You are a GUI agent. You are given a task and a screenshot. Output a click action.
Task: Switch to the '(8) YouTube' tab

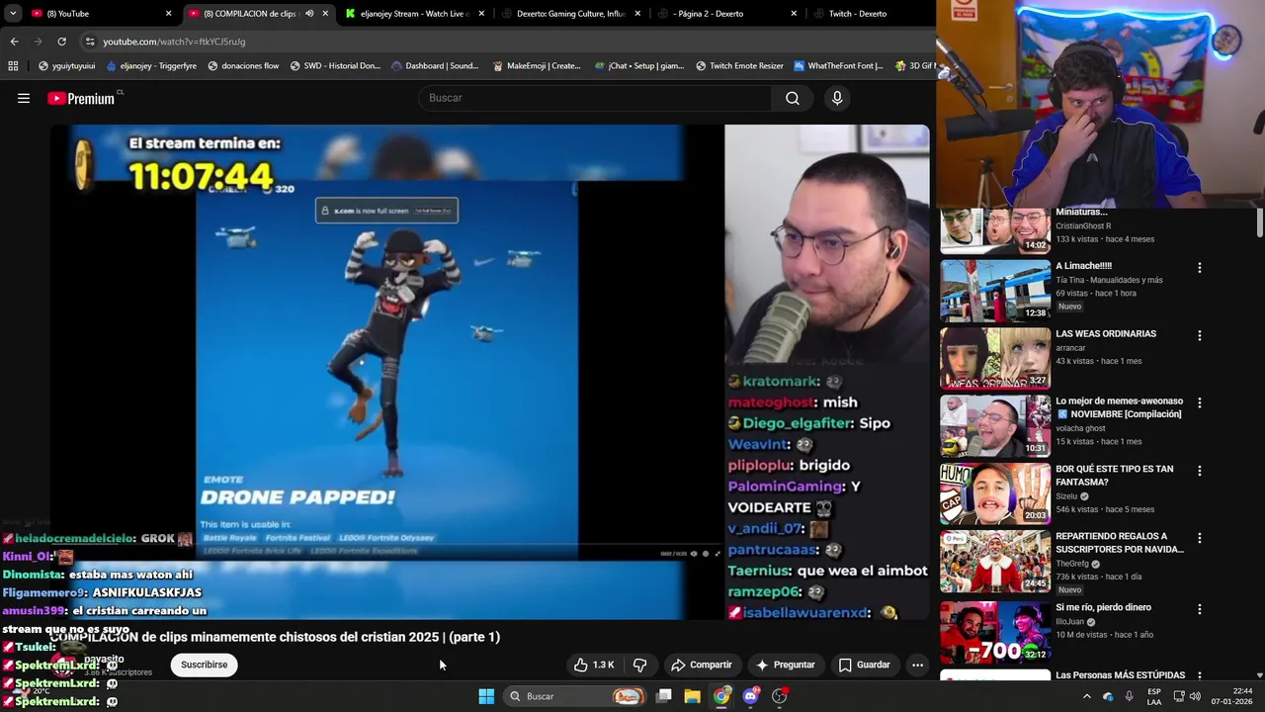tap(99, 14)
